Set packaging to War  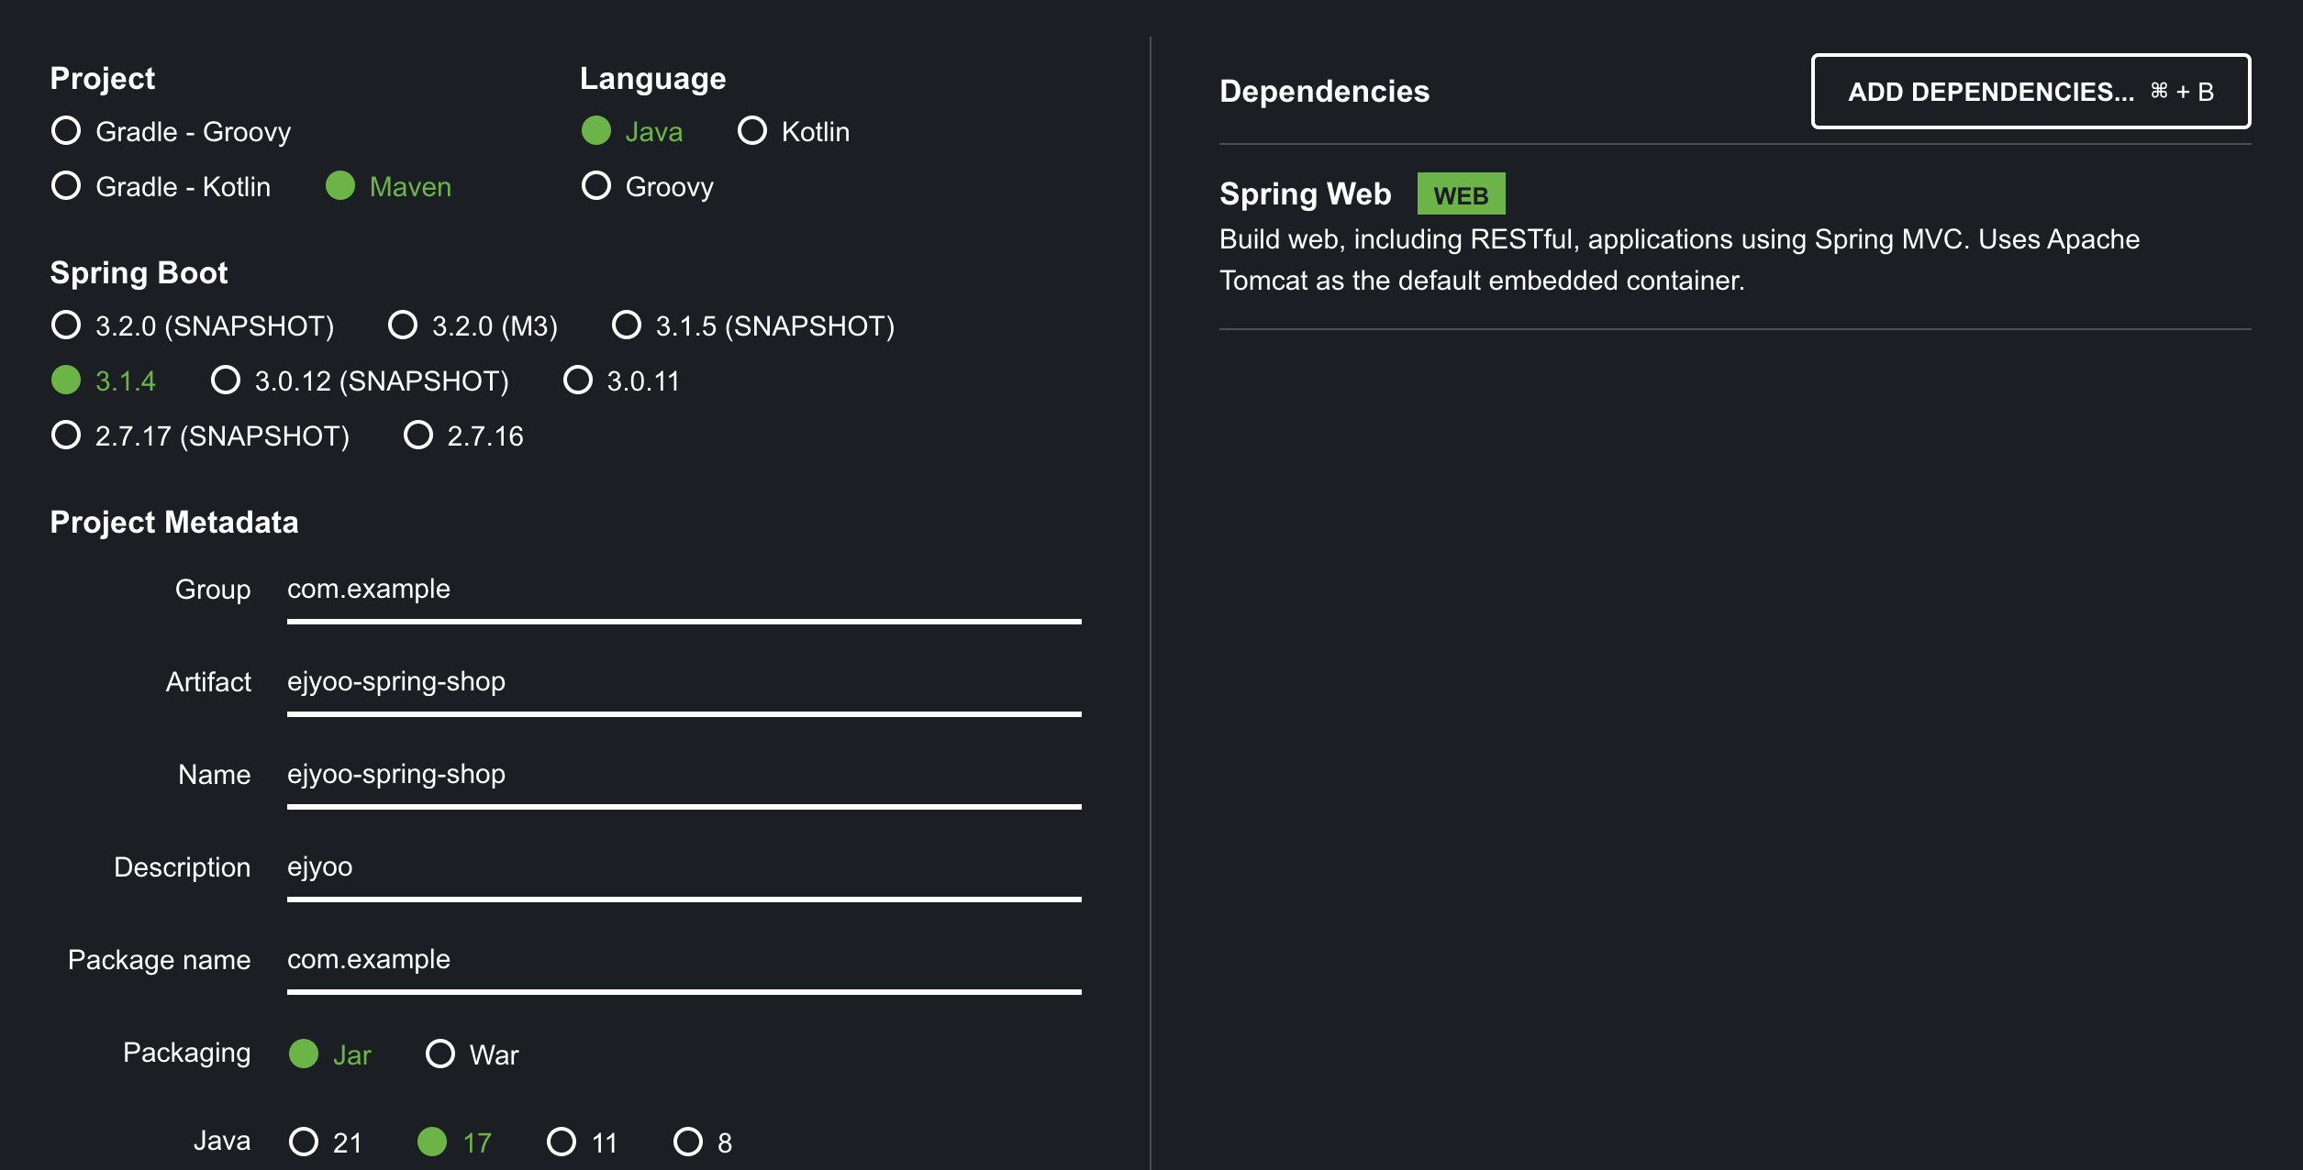point(440,1054)
